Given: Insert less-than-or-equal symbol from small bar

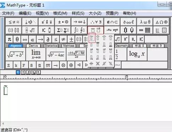Looking at the screenshot, I should click(56, 39).
